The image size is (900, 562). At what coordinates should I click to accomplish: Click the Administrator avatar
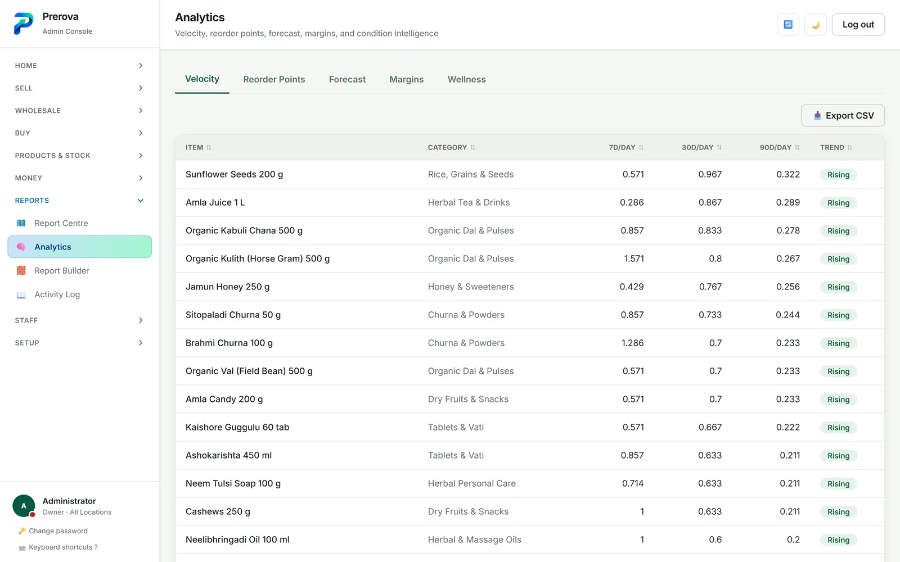click(24, 506)
